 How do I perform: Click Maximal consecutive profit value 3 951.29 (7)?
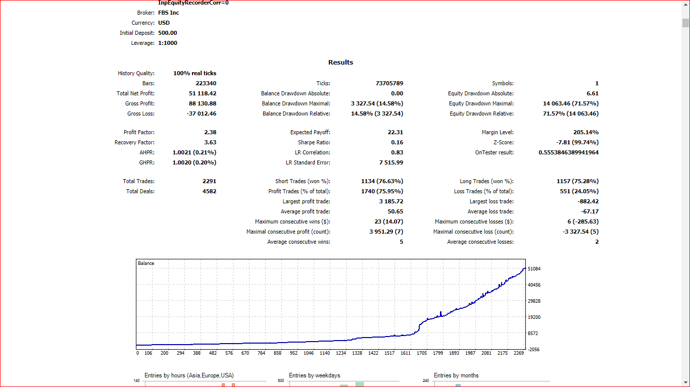coord(386,232)
